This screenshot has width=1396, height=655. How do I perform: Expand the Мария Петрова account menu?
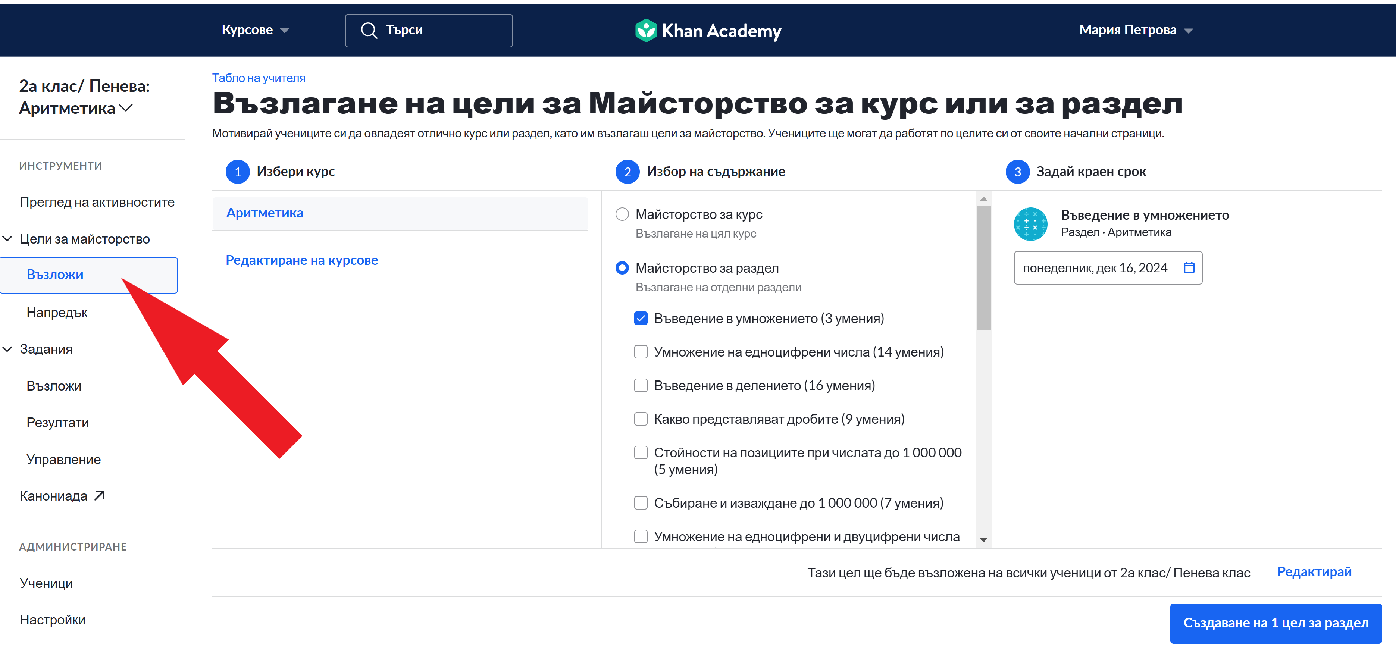point(1135,30)
